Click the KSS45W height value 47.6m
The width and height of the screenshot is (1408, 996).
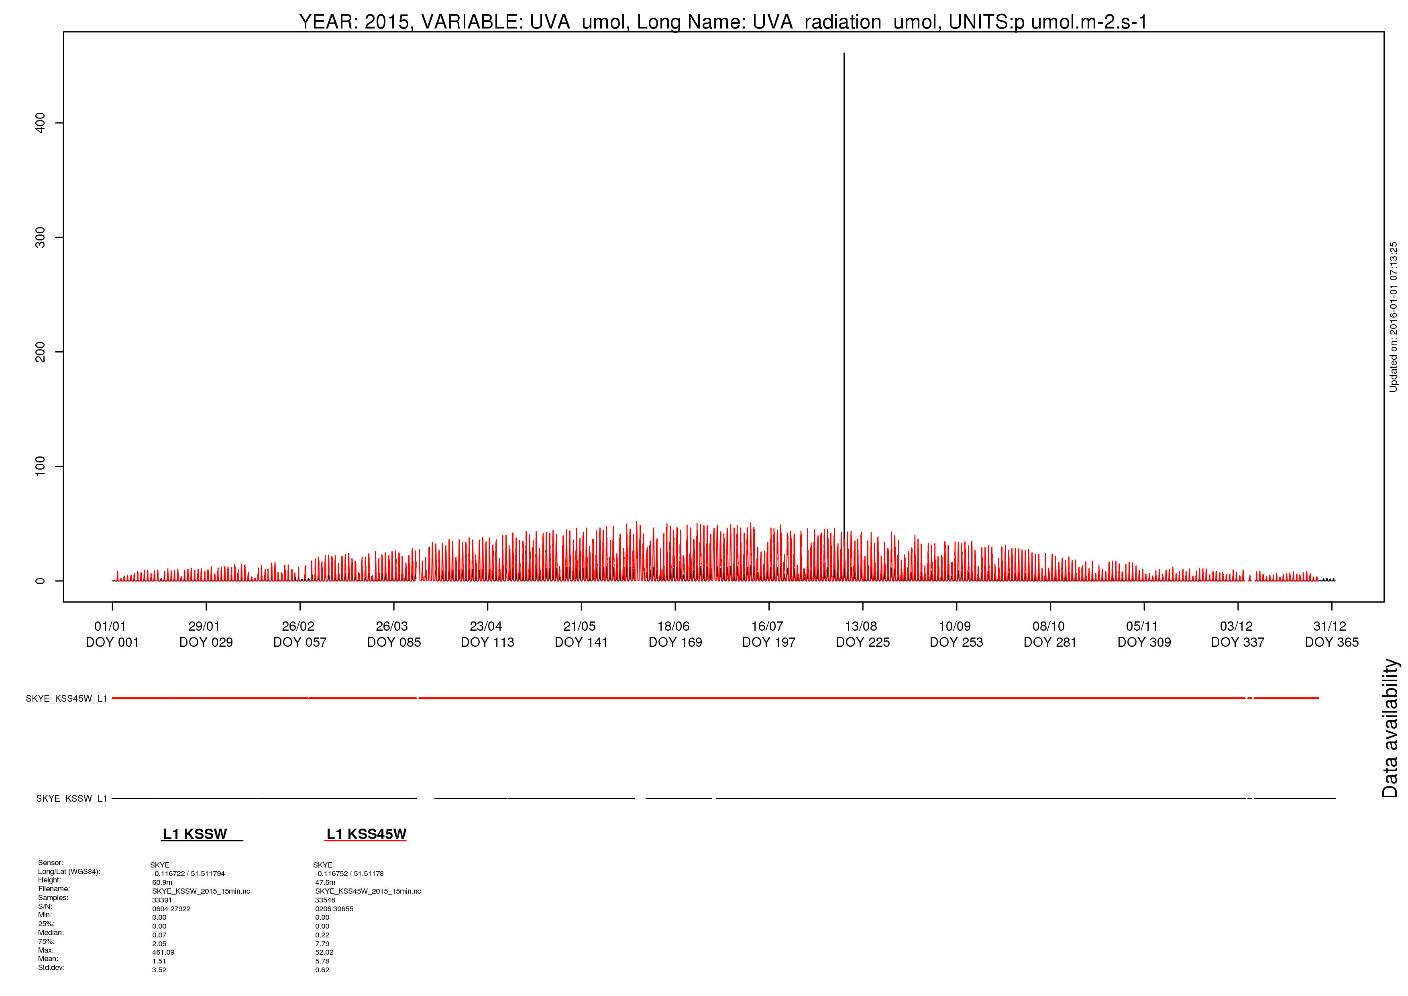point(325,882)
